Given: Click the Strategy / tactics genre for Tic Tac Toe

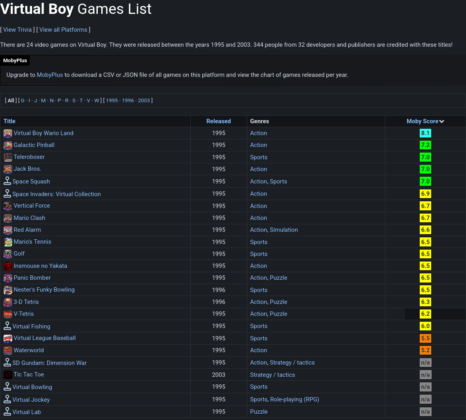Looking at the screenshot, I should coord(272,375).
